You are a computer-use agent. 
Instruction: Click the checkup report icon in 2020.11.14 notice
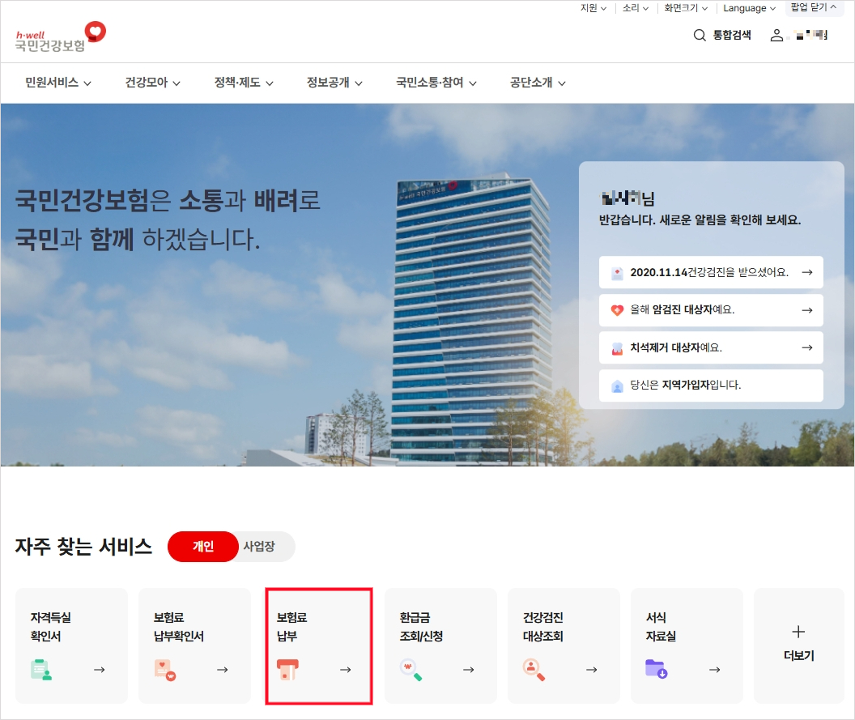tap(617, 273)
